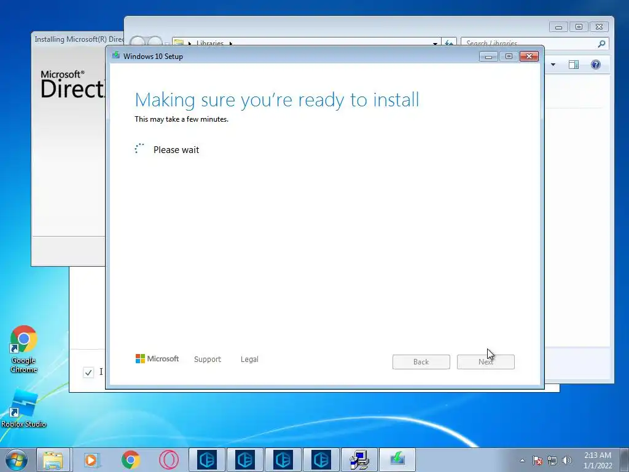The image size is (629, 472).
Task: Open the Action Center flag tray icon
Action: (x=537, y=460)
